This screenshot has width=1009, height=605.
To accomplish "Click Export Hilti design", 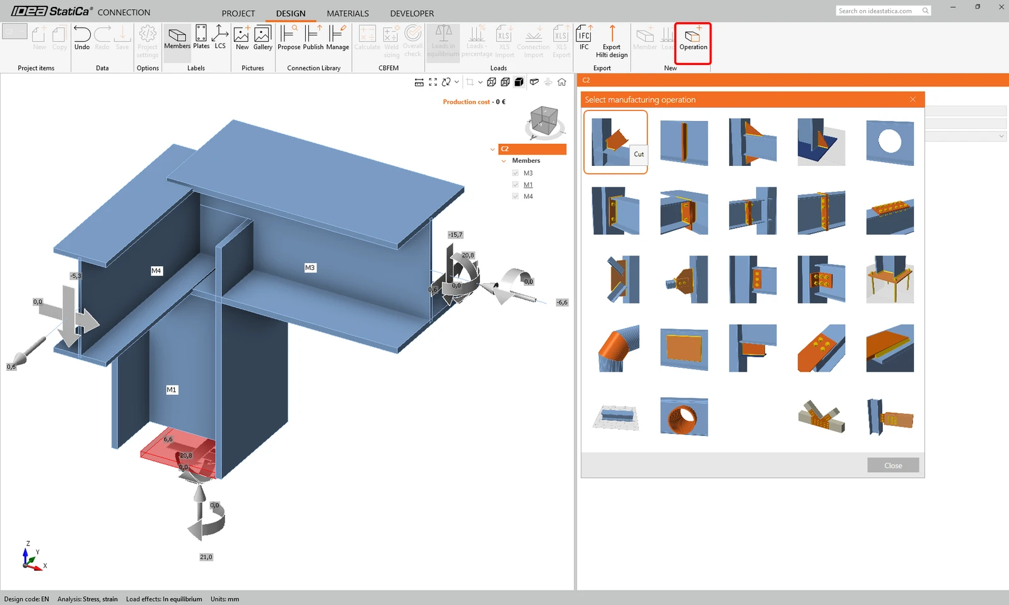I will [x=612, y=42].
